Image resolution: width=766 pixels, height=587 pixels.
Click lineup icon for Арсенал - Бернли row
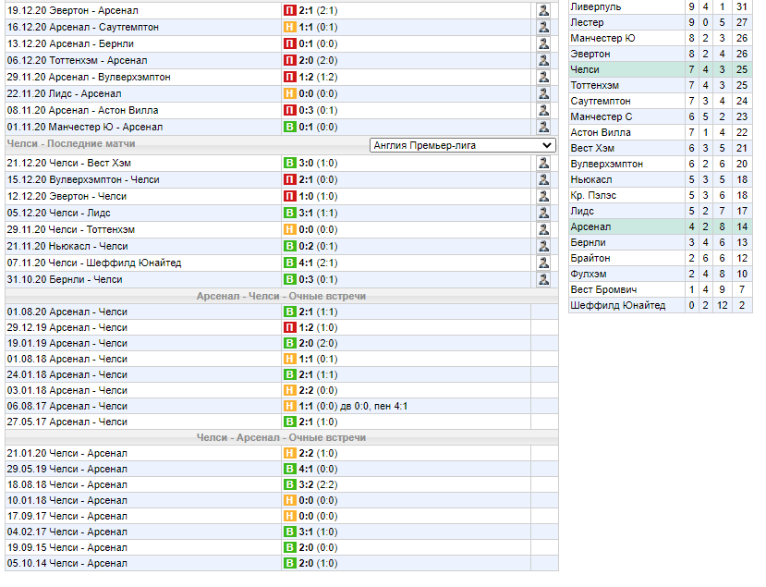pyautogui.click(x=543, y=43)
